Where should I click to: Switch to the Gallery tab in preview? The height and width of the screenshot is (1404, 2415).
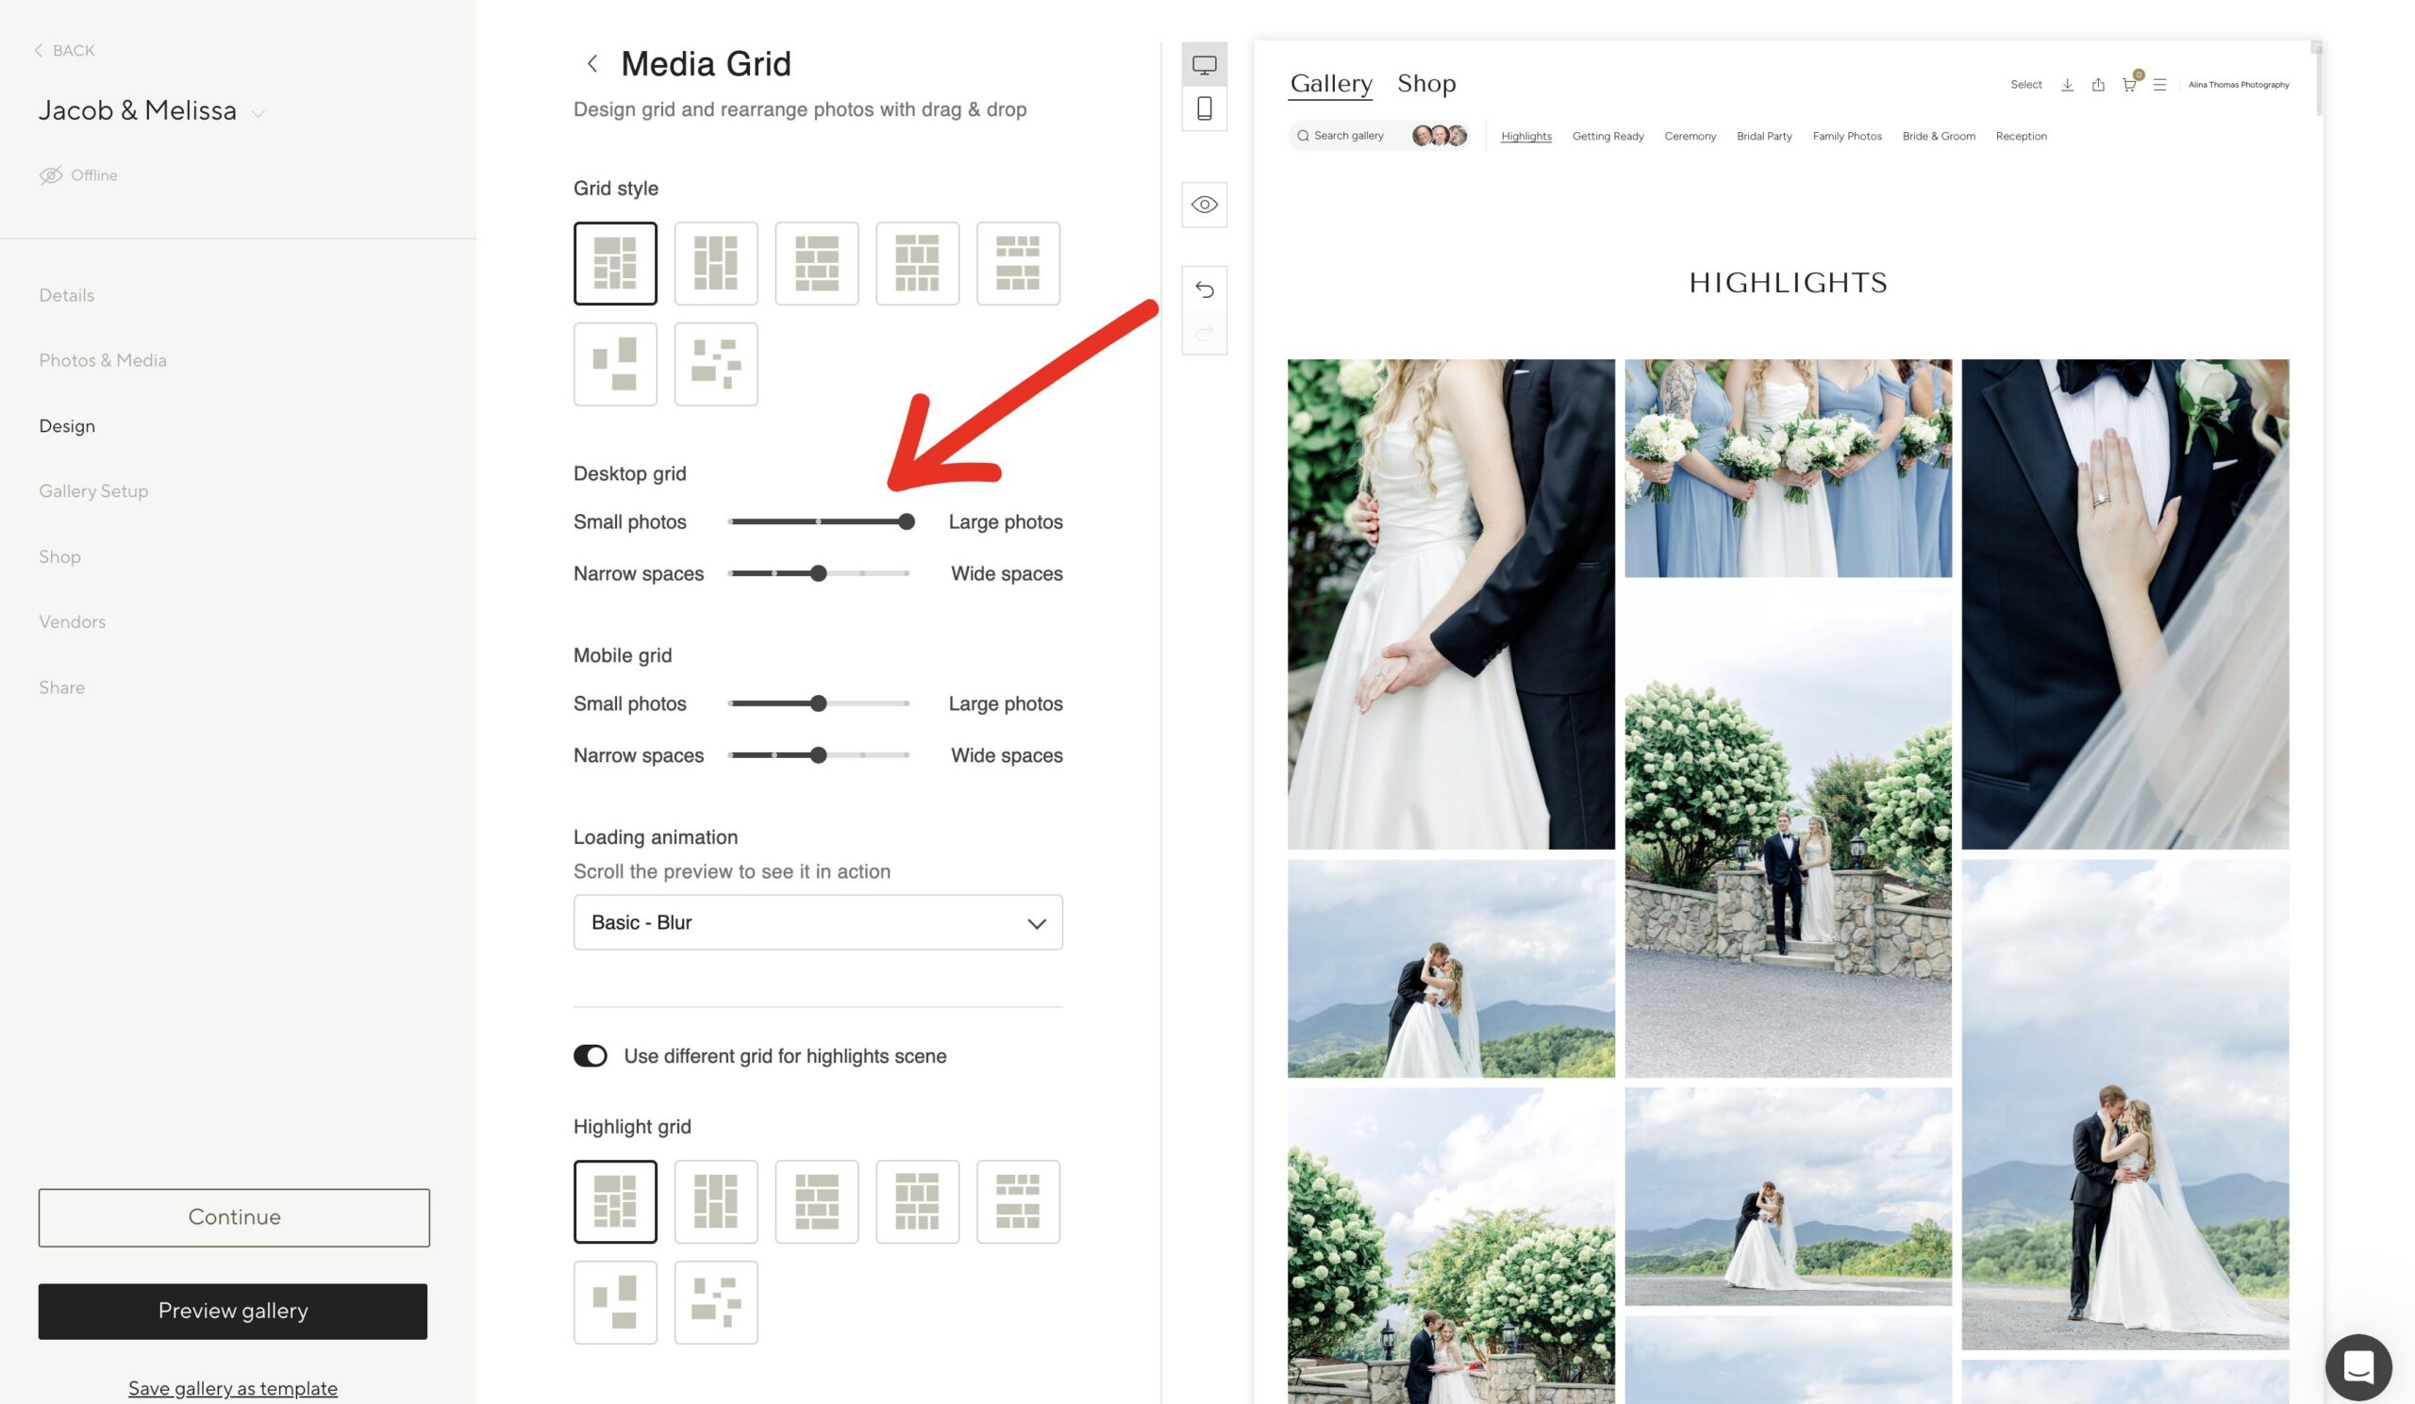[x=1331, y=83]
